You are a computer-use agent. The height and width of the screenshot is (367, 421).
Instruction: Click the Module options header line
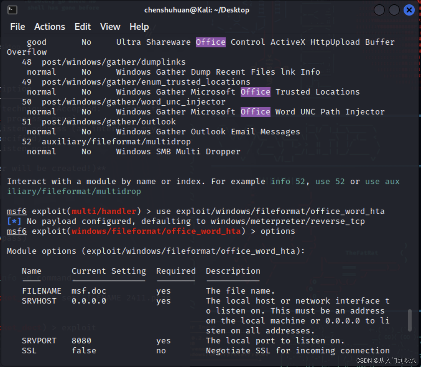(156, 251)
